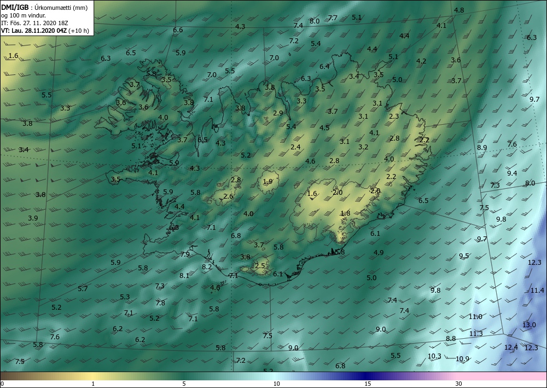Click the '12.4' value on the map

(x=511, y=347)
